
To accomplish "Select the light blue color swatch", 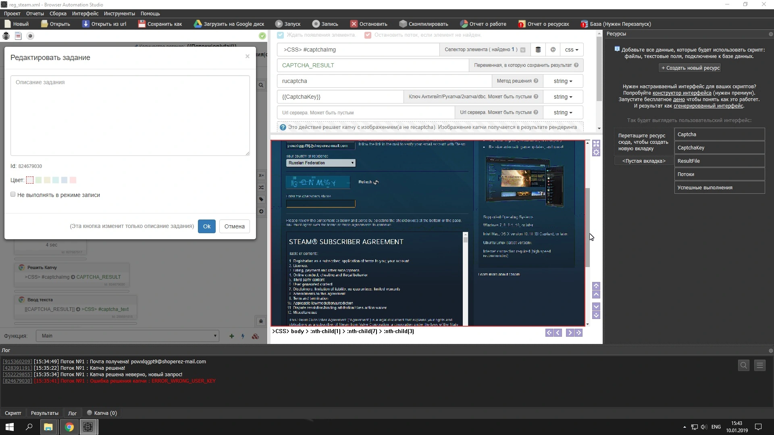I will click(64, 180).
